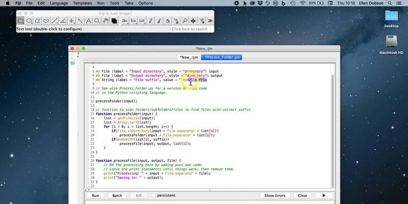
Task: Click the Creative Cloud menu bar icon
Action: (x=252, y=3)
